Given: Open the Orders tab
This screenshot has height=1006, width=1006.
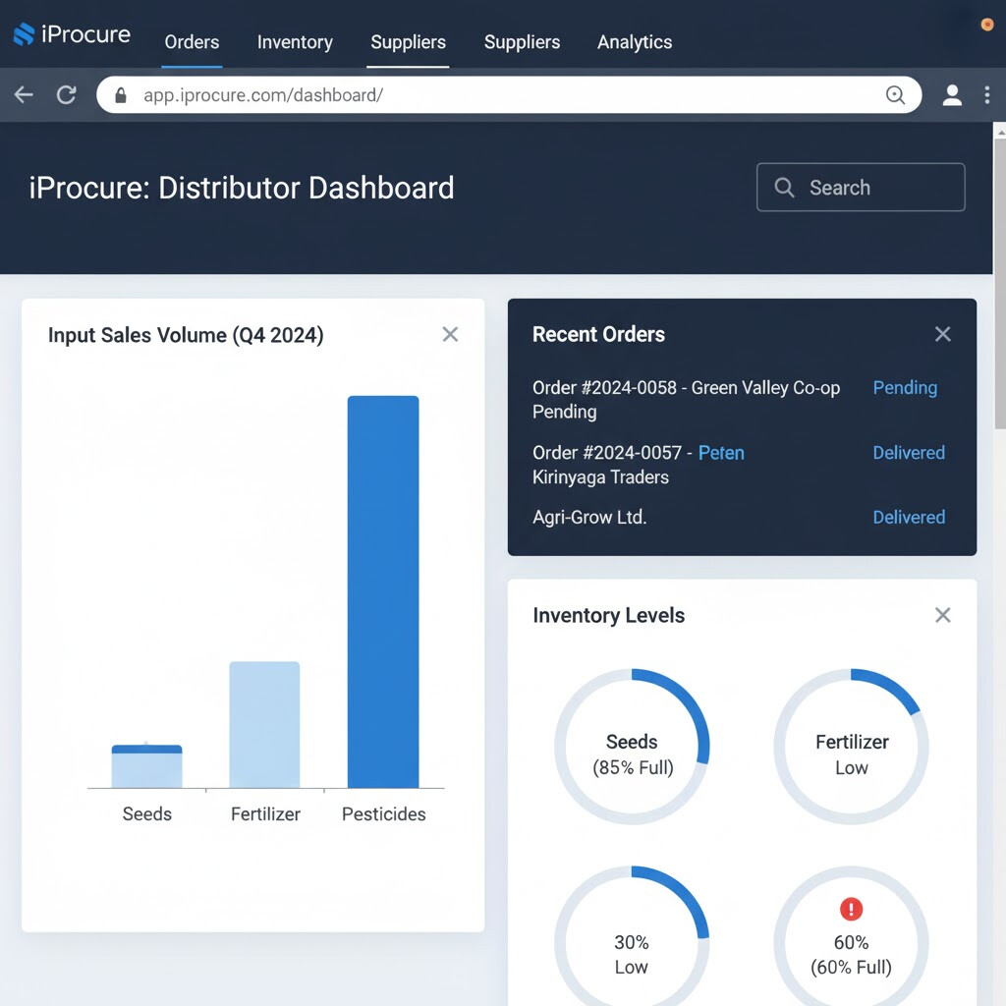Looking at the screenshot, I should tap(192, 42).
